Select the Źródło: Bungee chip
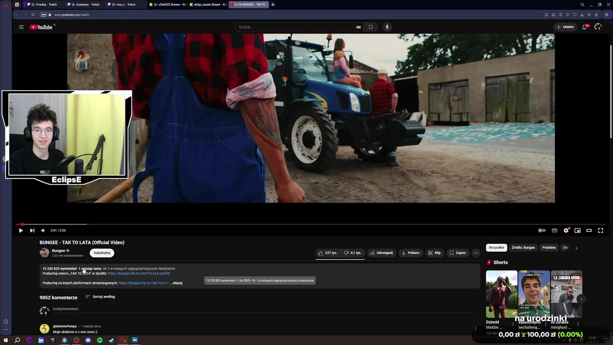Image resolution: width=613 pixels, height=345 pixels. pyautogui.click(x=523, y=248)
